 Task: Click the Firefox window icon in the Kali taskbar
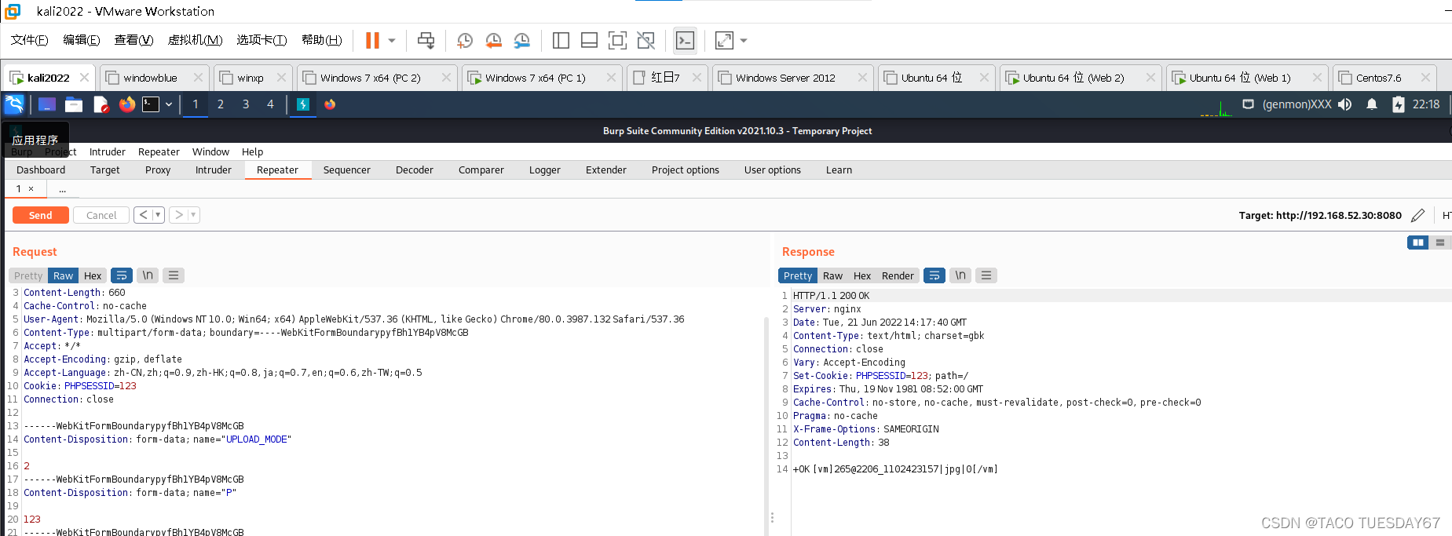pyautogui.click(x=330, y=104)
